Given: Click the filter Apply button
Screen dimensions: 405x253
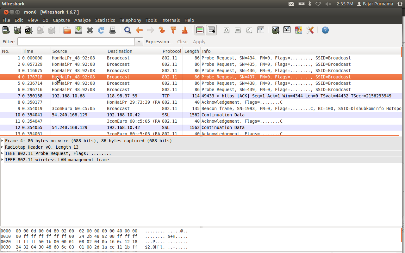Looking at the screenshot, I should click(199, 42).
